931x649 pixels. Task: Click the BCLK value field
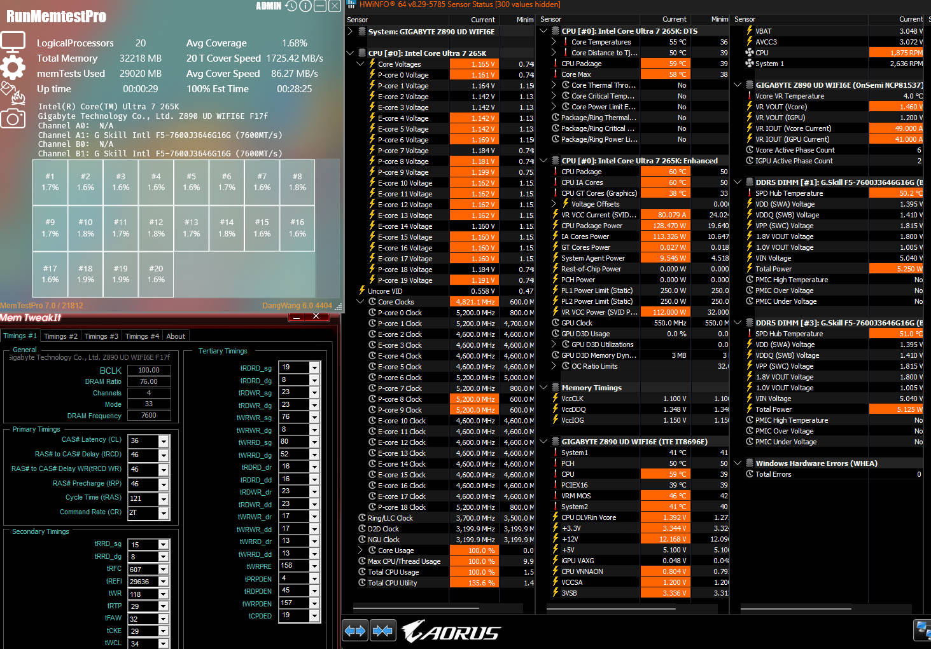(x=149, y=370)
